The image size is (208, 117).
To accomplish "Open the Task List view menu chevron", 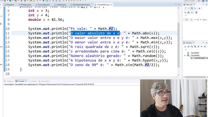I will (x=186, y=15).
